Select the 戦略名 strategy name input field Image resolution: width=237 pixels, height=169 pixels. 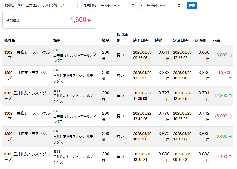pos(47,5)
